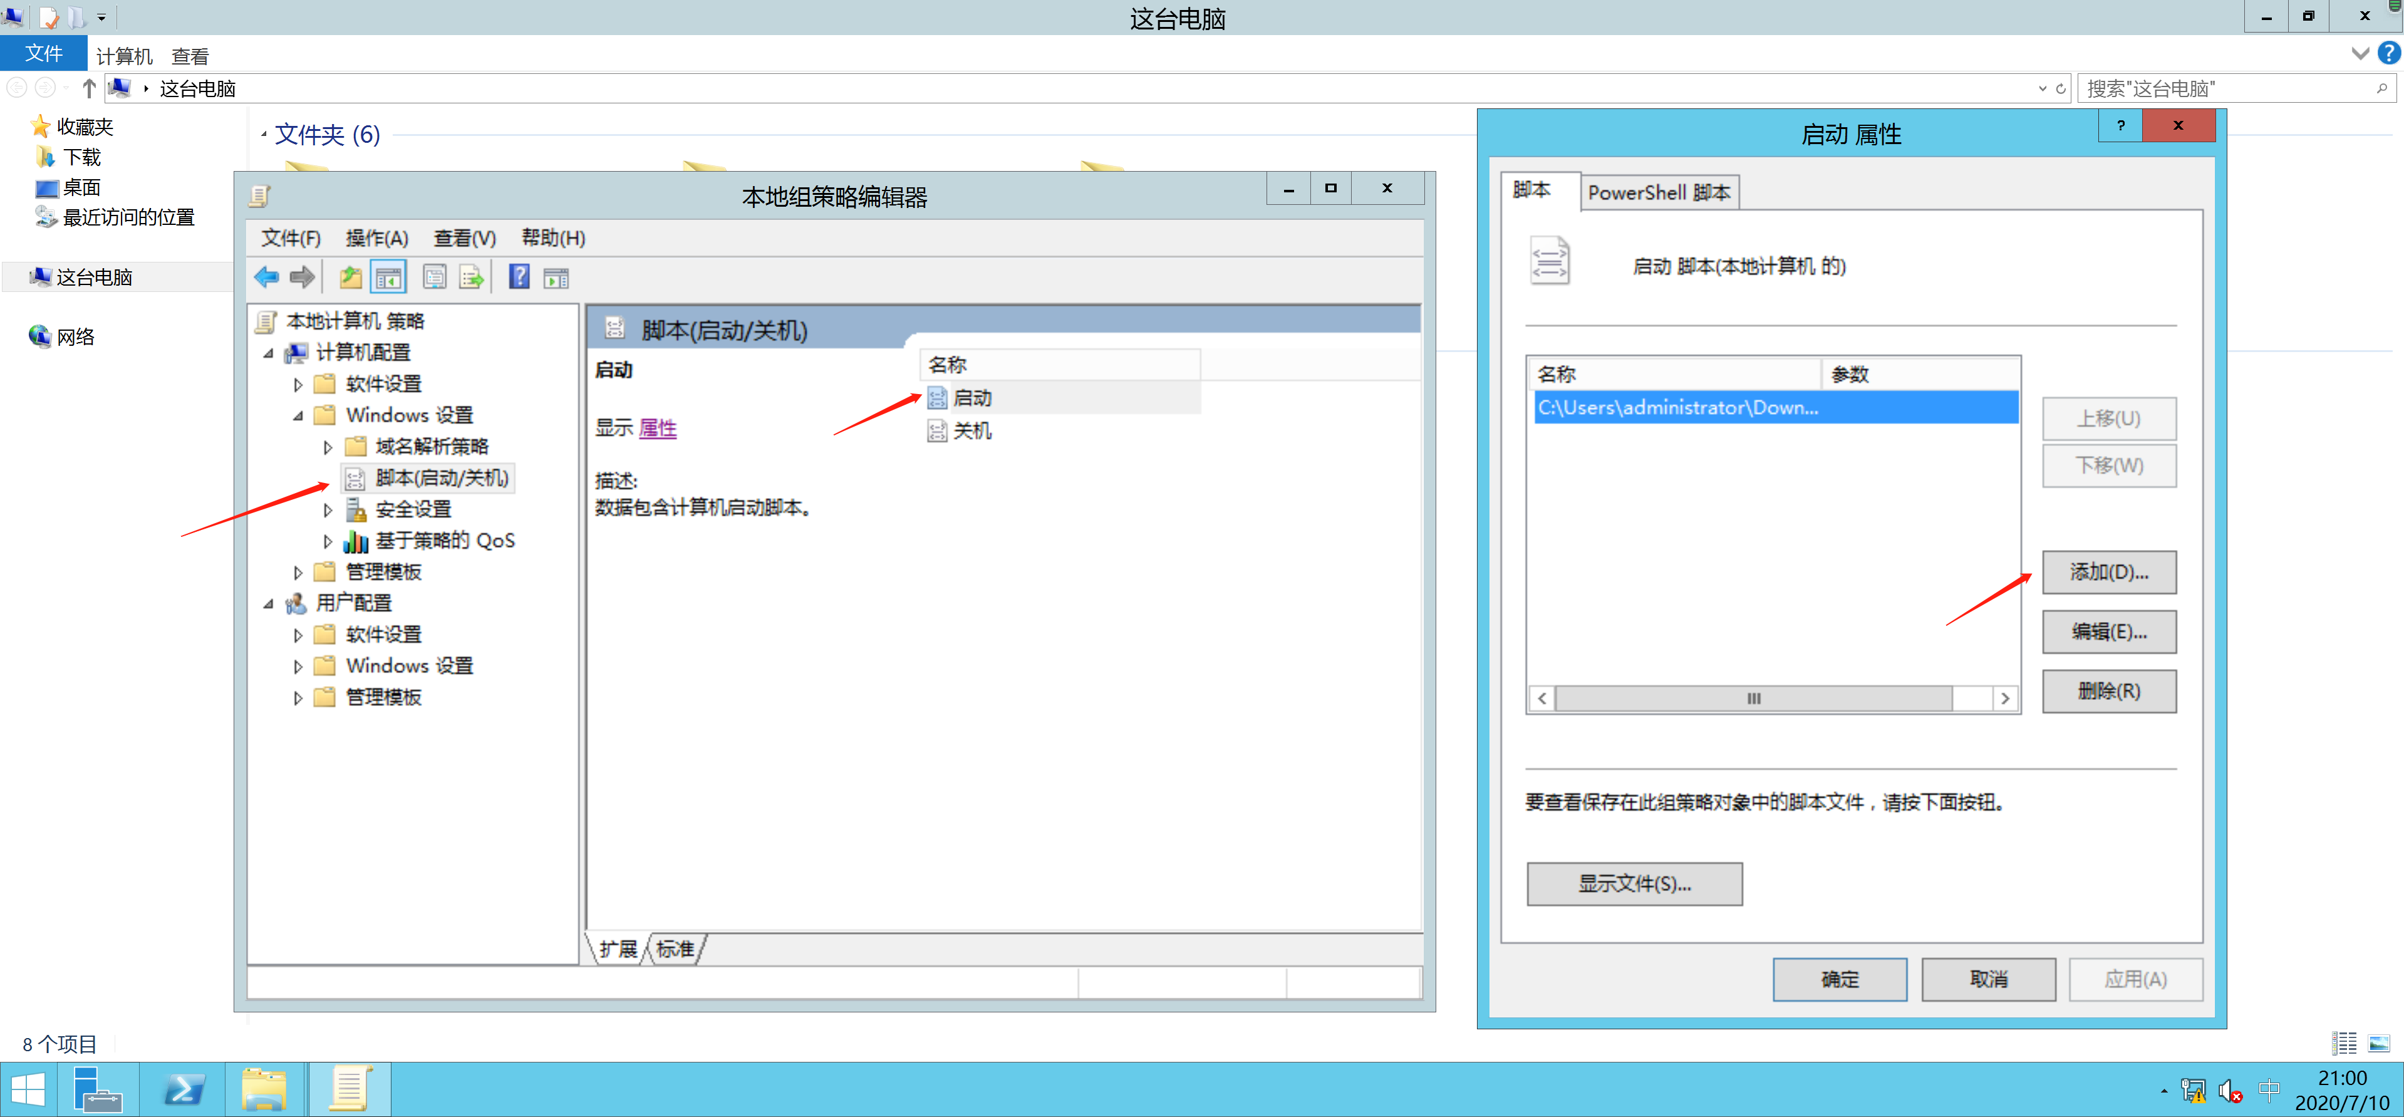The image size is (2404, 1117).
Task: Click the Properties icon in the policy editor toolbar
Action: [x=434, y=277]
